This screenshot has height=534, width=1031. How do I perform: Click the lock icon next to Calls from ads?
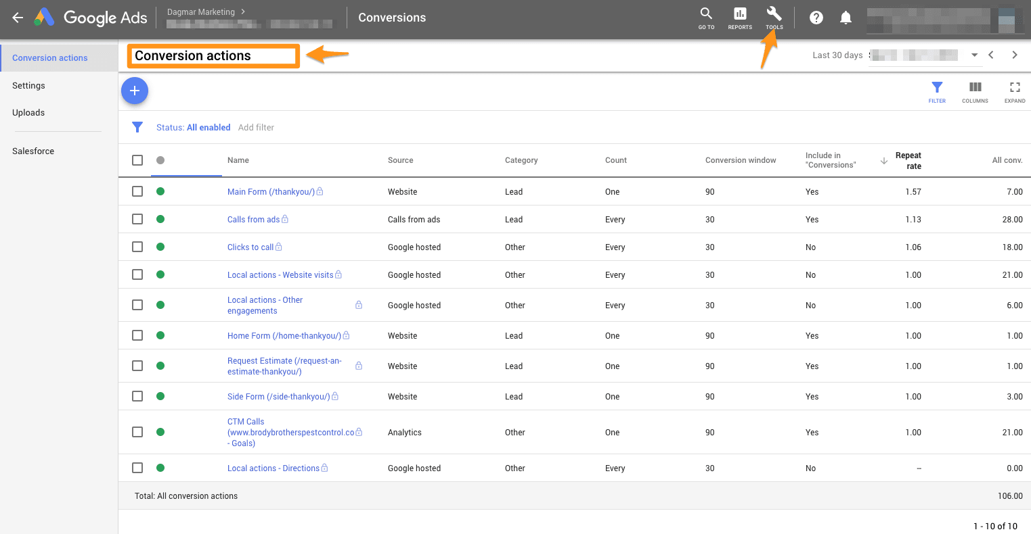(x=285, y=219)
